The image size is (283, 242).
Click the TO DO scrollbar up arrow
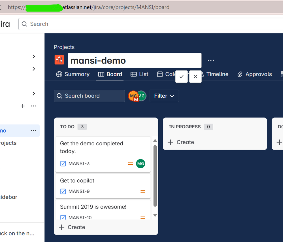point(155,141)
